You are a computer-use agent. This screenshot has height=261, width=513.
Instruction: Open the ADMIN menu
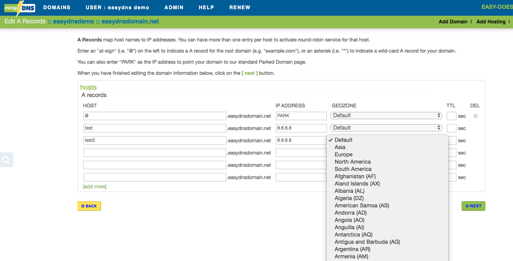tap(174, 7)
